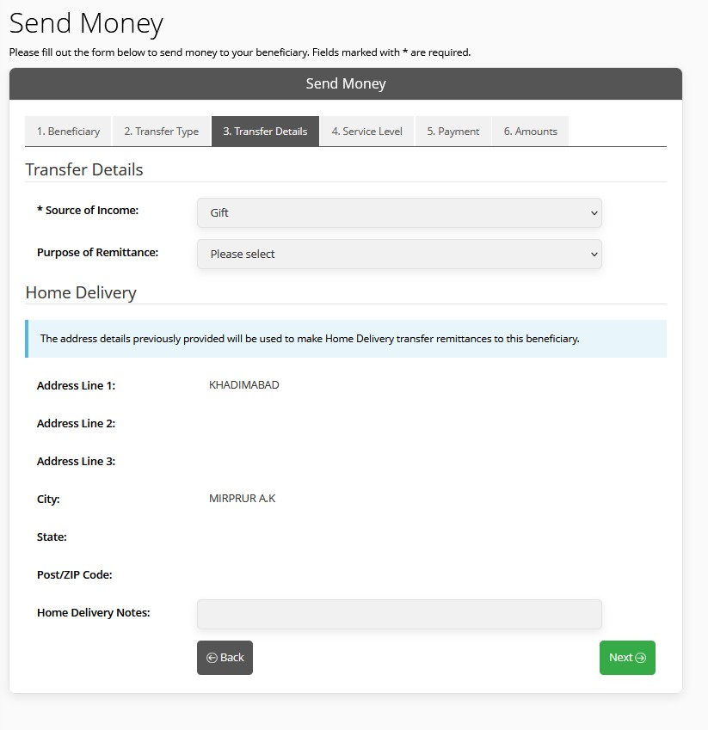
Task: Select the MIRPRUR A.K city value
Action: tap(243, 499)
